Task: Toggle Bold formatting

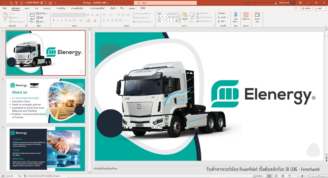Action: point(54,20)
